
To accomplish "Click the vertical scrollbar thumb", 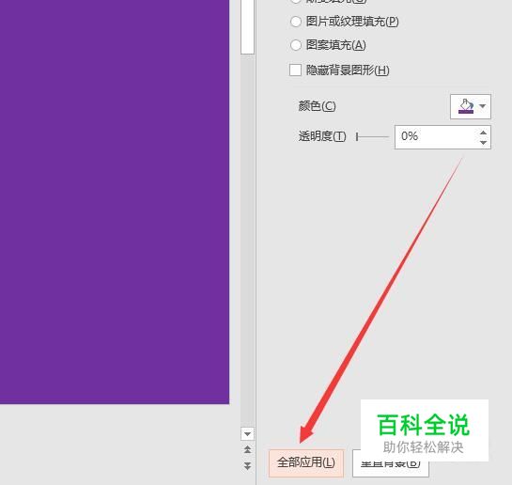I will coord(247,26).
